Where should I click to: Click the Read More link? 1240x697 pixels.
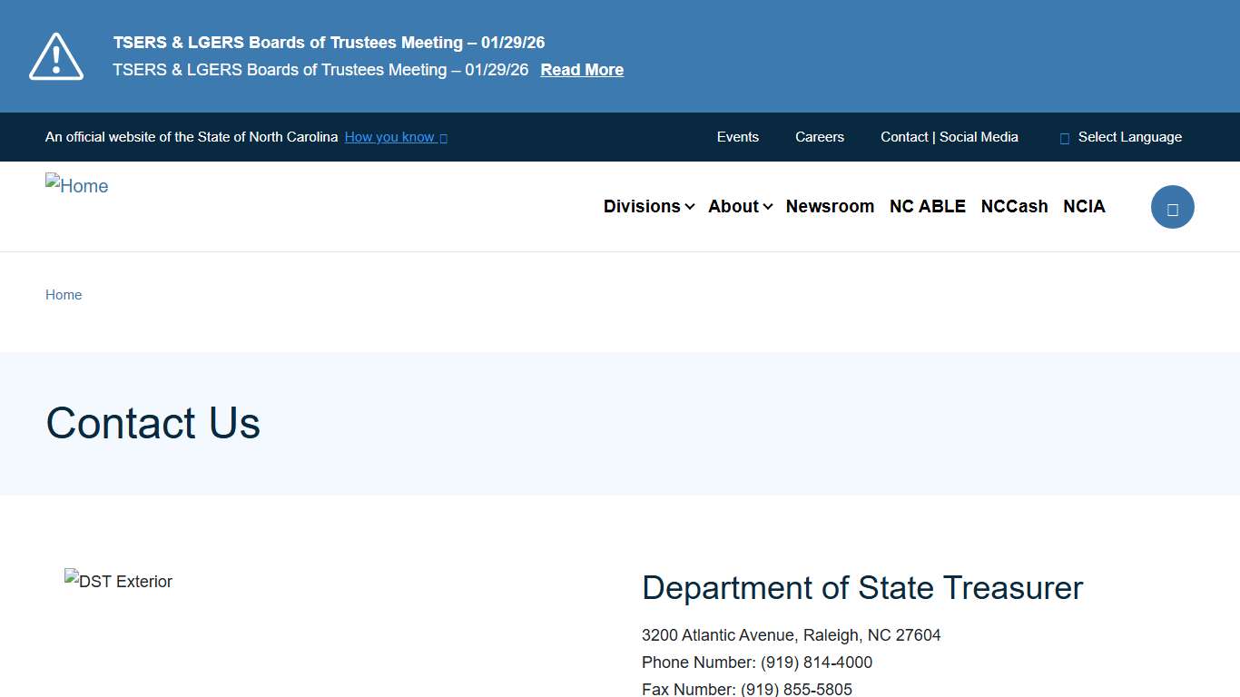pyautogui.click(x=582, y=70)
